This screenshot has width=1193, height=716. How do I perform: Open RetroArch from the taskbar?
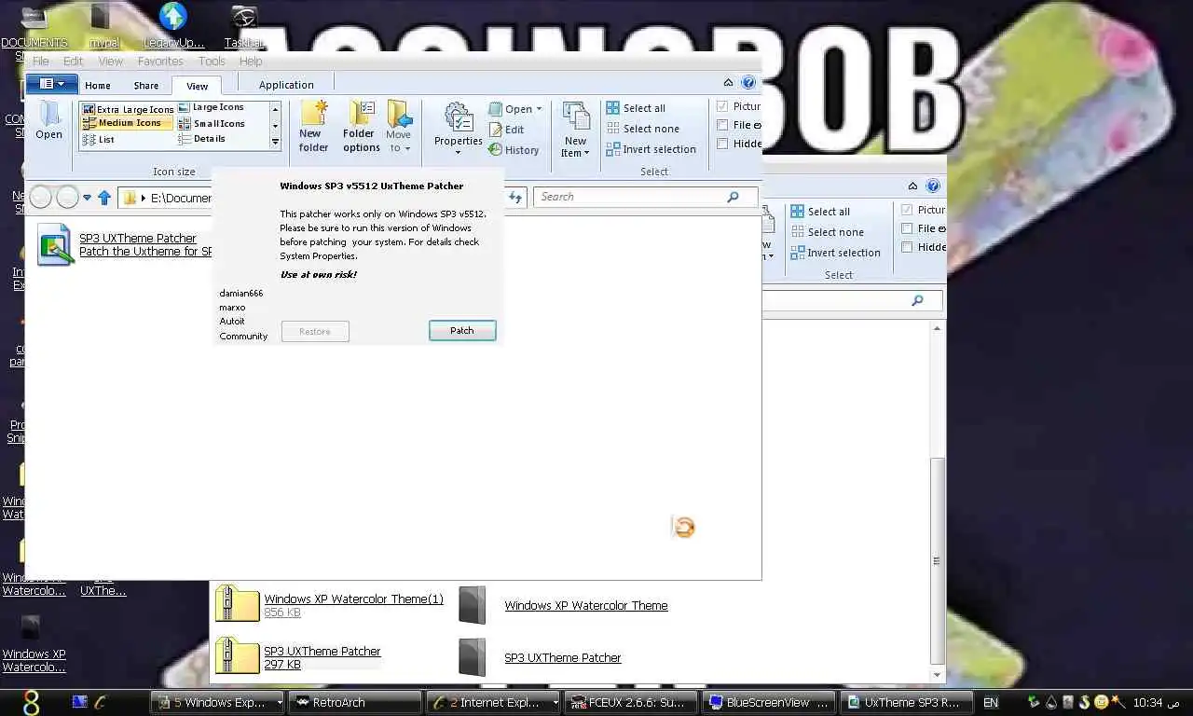(x=355, y=702)
